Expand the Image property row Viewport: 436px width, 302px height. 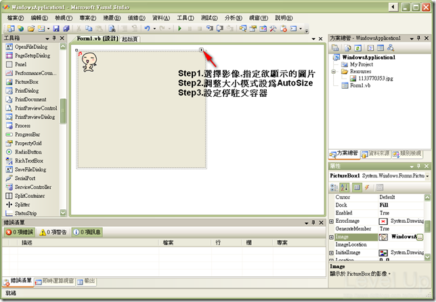click(x=331, y=237)
